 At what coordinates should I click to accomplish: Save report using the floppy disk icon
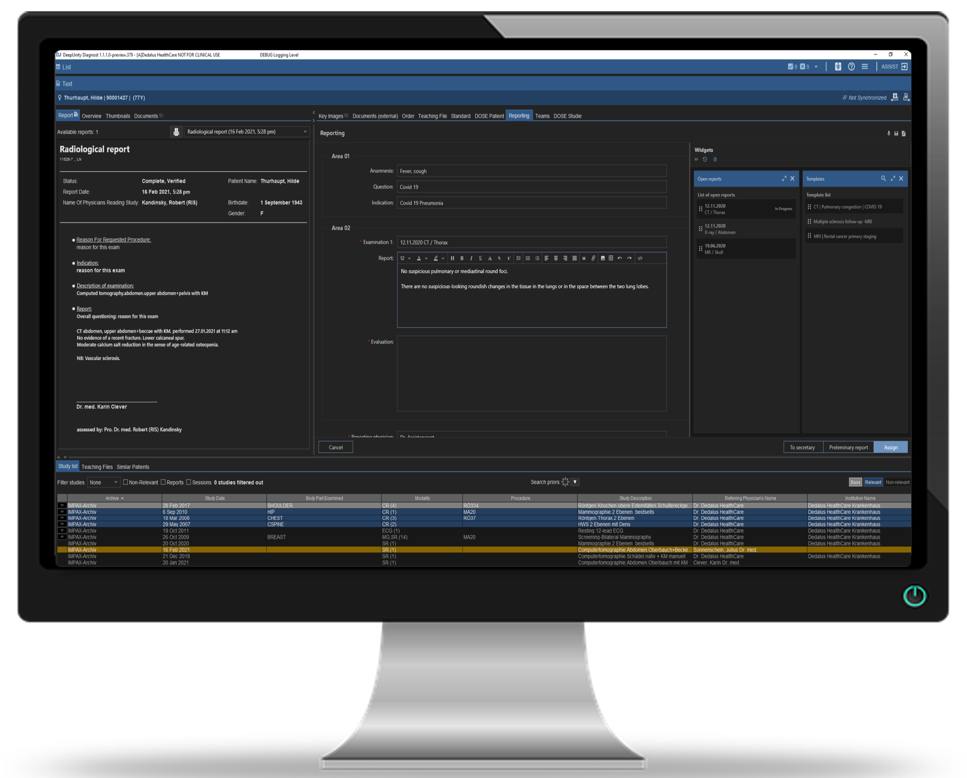[x=896, y=133]
